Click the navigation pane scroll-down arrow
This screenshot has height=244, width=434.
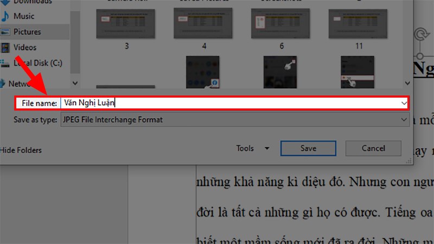75,83
